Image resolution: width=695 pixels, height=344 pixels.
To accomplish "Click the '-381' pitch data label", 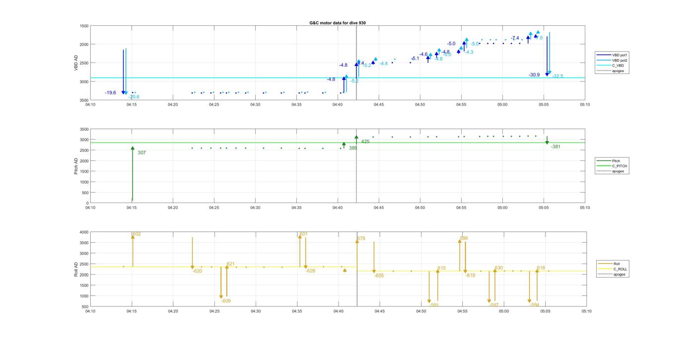I will point(556,147).
